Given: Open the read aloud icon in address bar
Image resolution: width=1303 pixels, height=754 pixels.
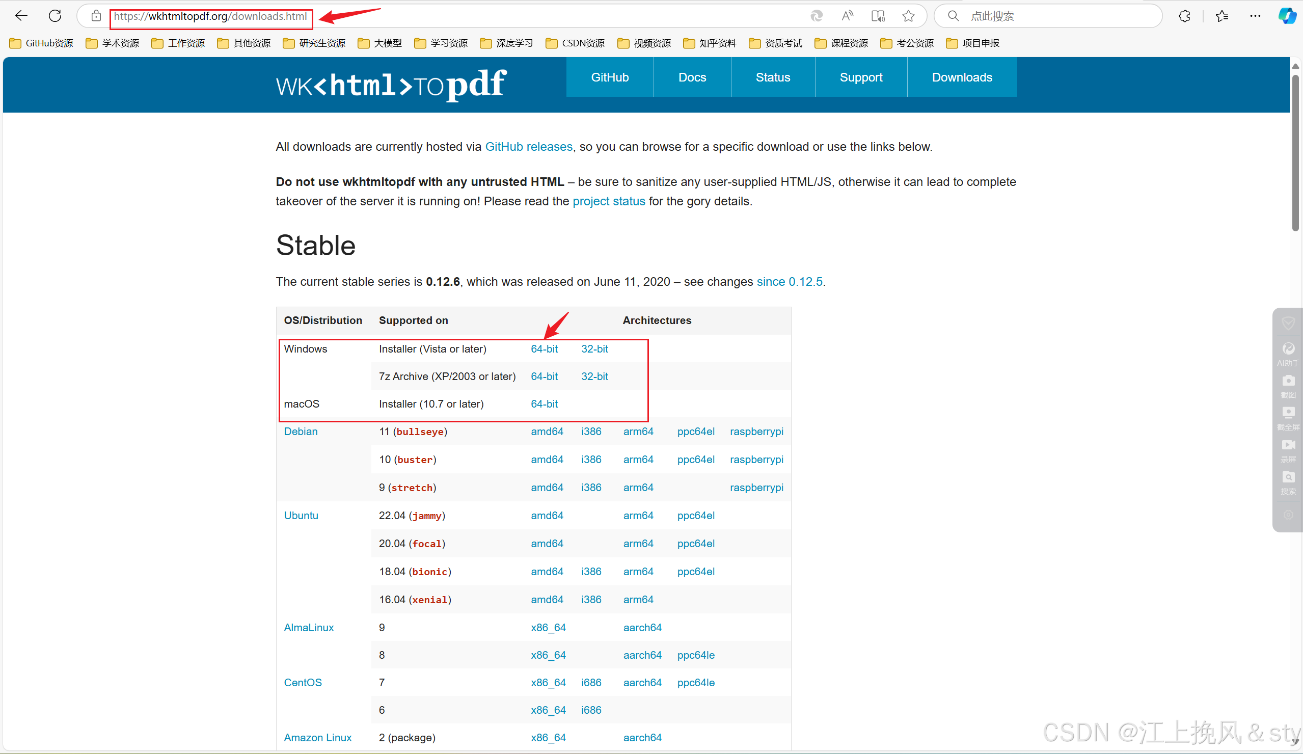Looking at the screenshot, I should coord(847,16).
